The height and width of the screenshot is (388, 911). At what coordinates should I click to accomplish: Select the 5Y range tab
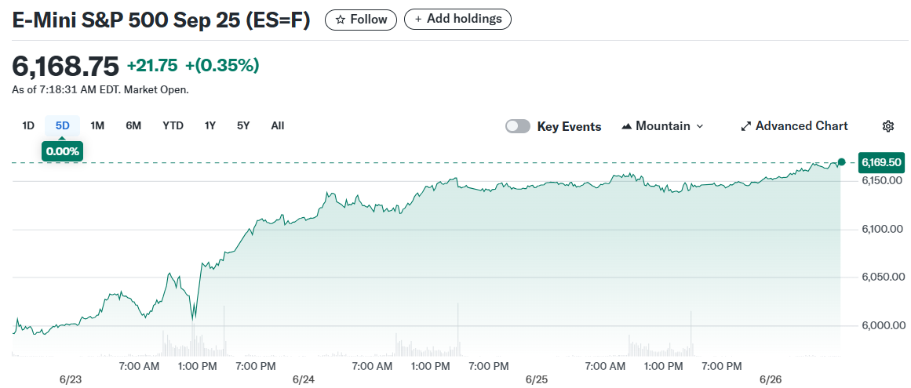243,125
